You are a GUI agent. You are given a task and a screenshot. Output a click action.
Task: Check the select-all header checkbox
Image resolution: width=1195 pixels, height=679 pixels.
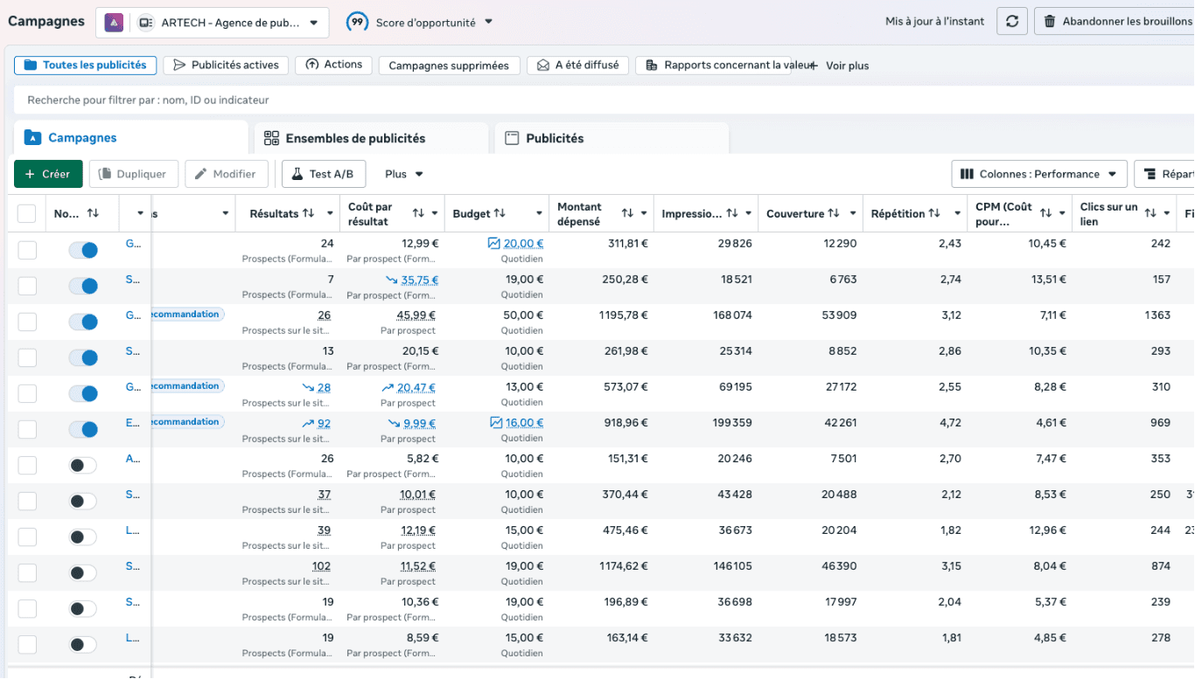[27, 213]
